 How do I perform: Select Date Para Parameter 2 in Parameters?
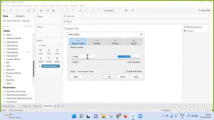(17, 95)
